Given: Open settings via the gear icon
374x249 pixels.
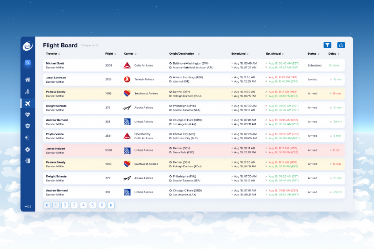Looking at the screenshot, I should click(28, 149).
